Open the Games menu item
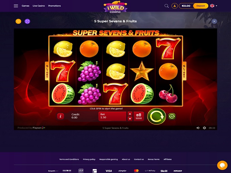231x173 pixels. click(x=25, y=6)
